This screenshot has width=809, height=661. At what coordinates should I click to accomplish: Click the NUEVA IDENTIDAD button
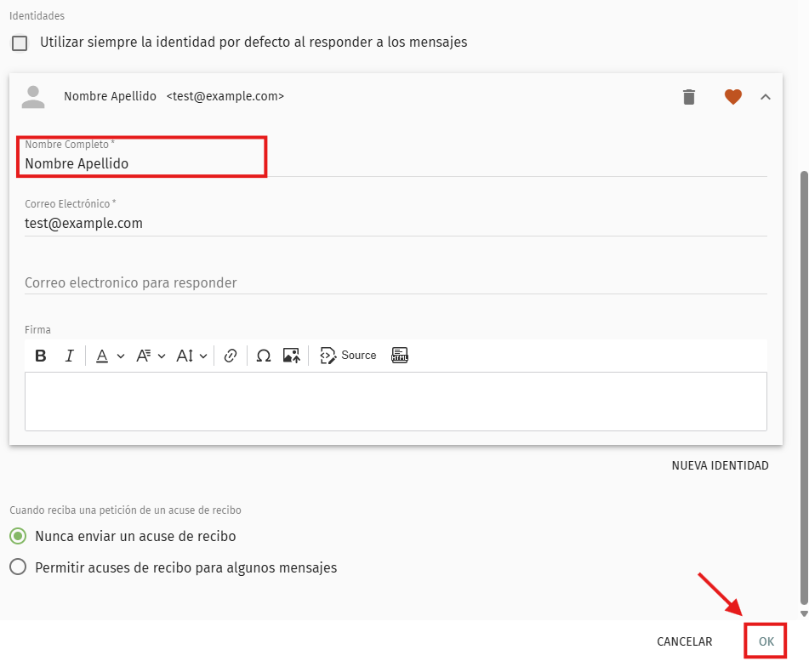point(720,465)
